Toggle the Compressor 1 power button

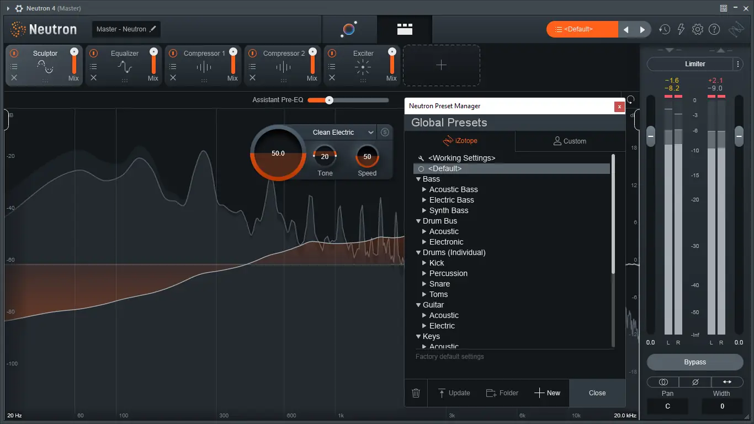(x=173, y=54)
